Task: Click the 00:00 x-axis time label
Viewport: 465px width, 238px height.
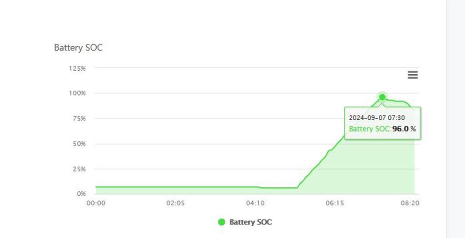Action: tap(96, 203)
